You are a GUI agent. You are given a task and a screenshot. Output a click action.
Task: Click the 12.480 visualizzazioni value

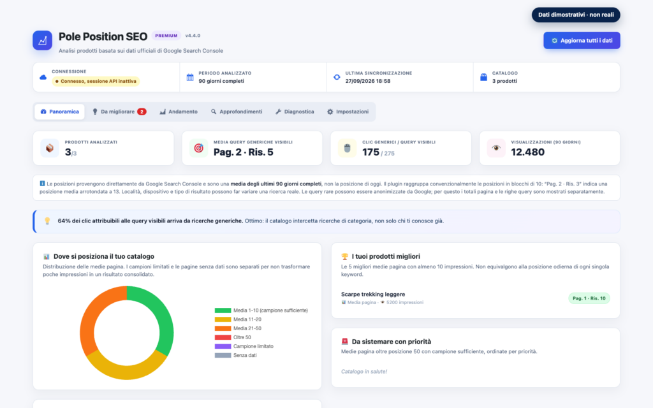coord(527,152)
